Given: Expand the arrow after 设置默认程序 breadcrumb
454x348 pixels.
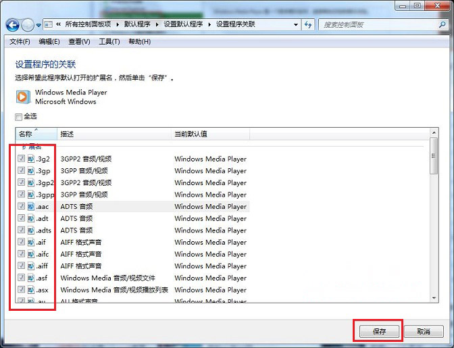Looking at the screenshot, I should [209, 24].
